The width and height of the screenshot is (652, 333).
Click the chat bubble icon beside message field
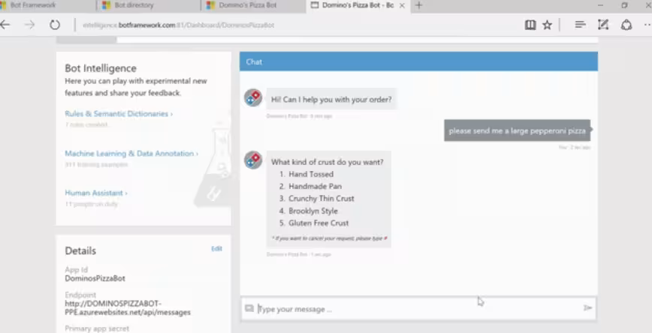click(x=249, y=308)
